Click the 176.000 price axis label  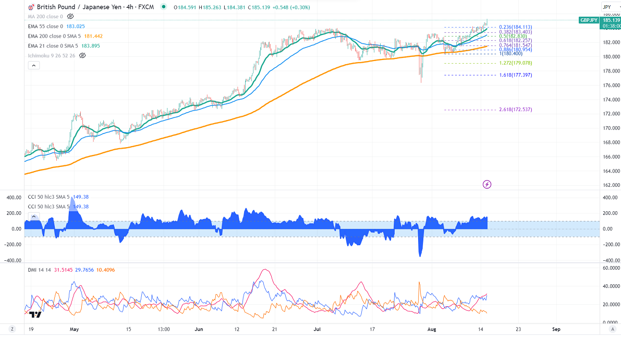(x=612, y=85)
